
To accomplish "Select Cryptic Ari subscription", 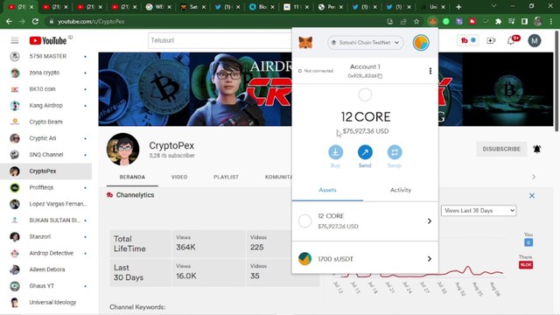I will point(45,138).
